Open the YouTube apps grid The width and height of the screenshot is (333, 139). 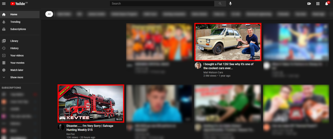(318, 4)
